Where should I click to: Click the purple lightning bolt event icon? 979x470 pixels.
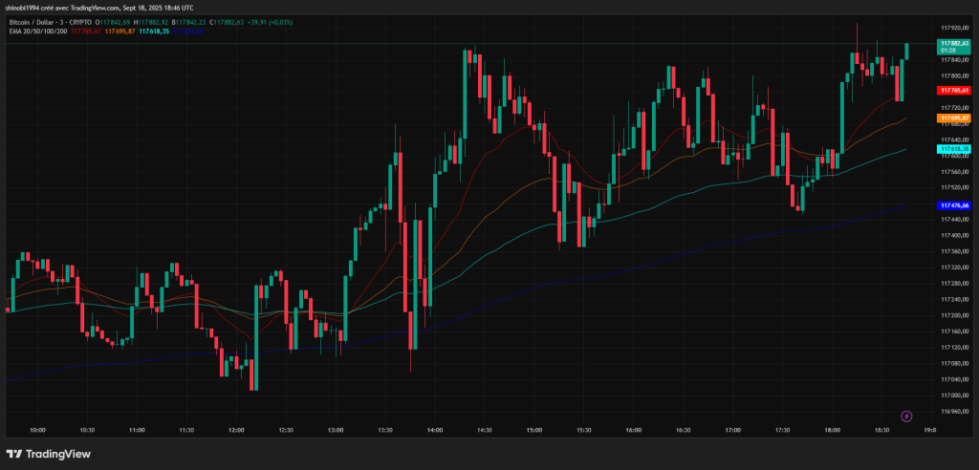pos(906,417)
